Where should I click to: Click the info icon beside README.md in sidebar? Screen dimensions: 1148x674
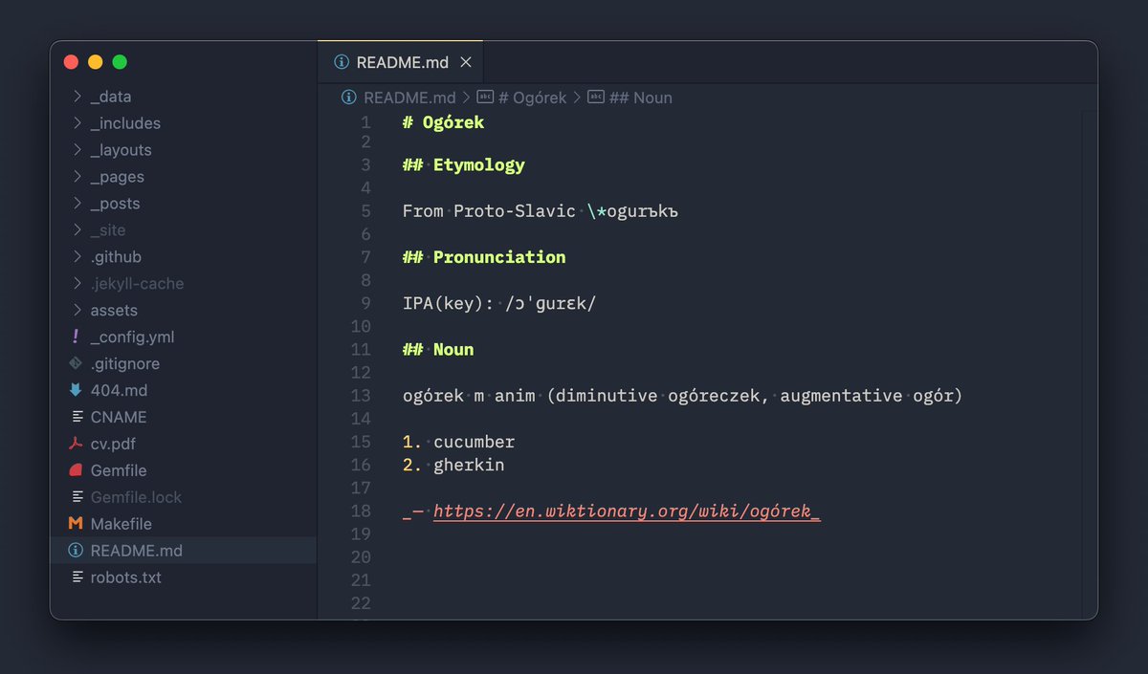tap(76, 551)
